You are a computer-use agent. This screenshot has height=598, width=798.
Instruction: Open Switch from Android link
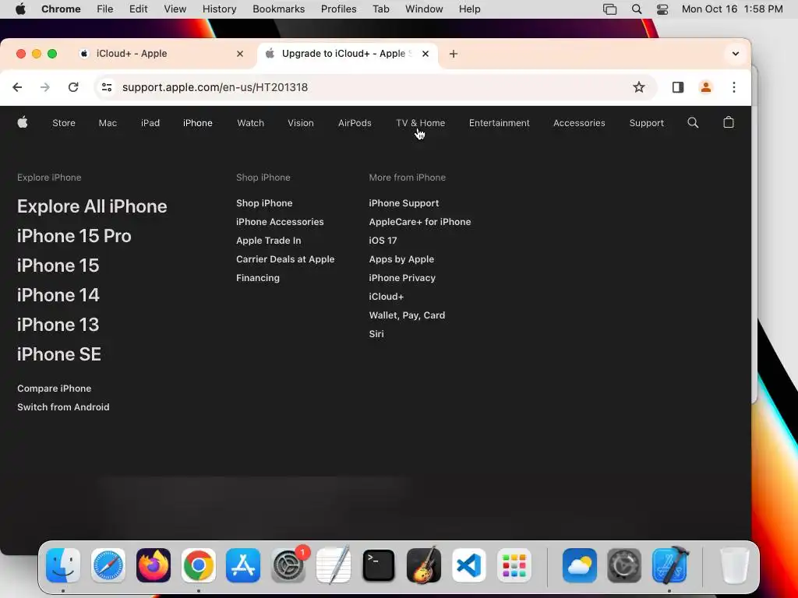point(63,407)
